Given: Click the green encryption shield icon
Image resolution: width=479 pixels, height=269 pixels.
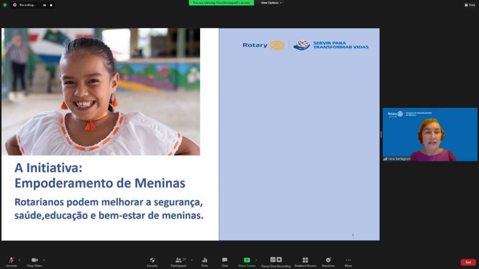Looking at the screenshot, I should 5,5.
